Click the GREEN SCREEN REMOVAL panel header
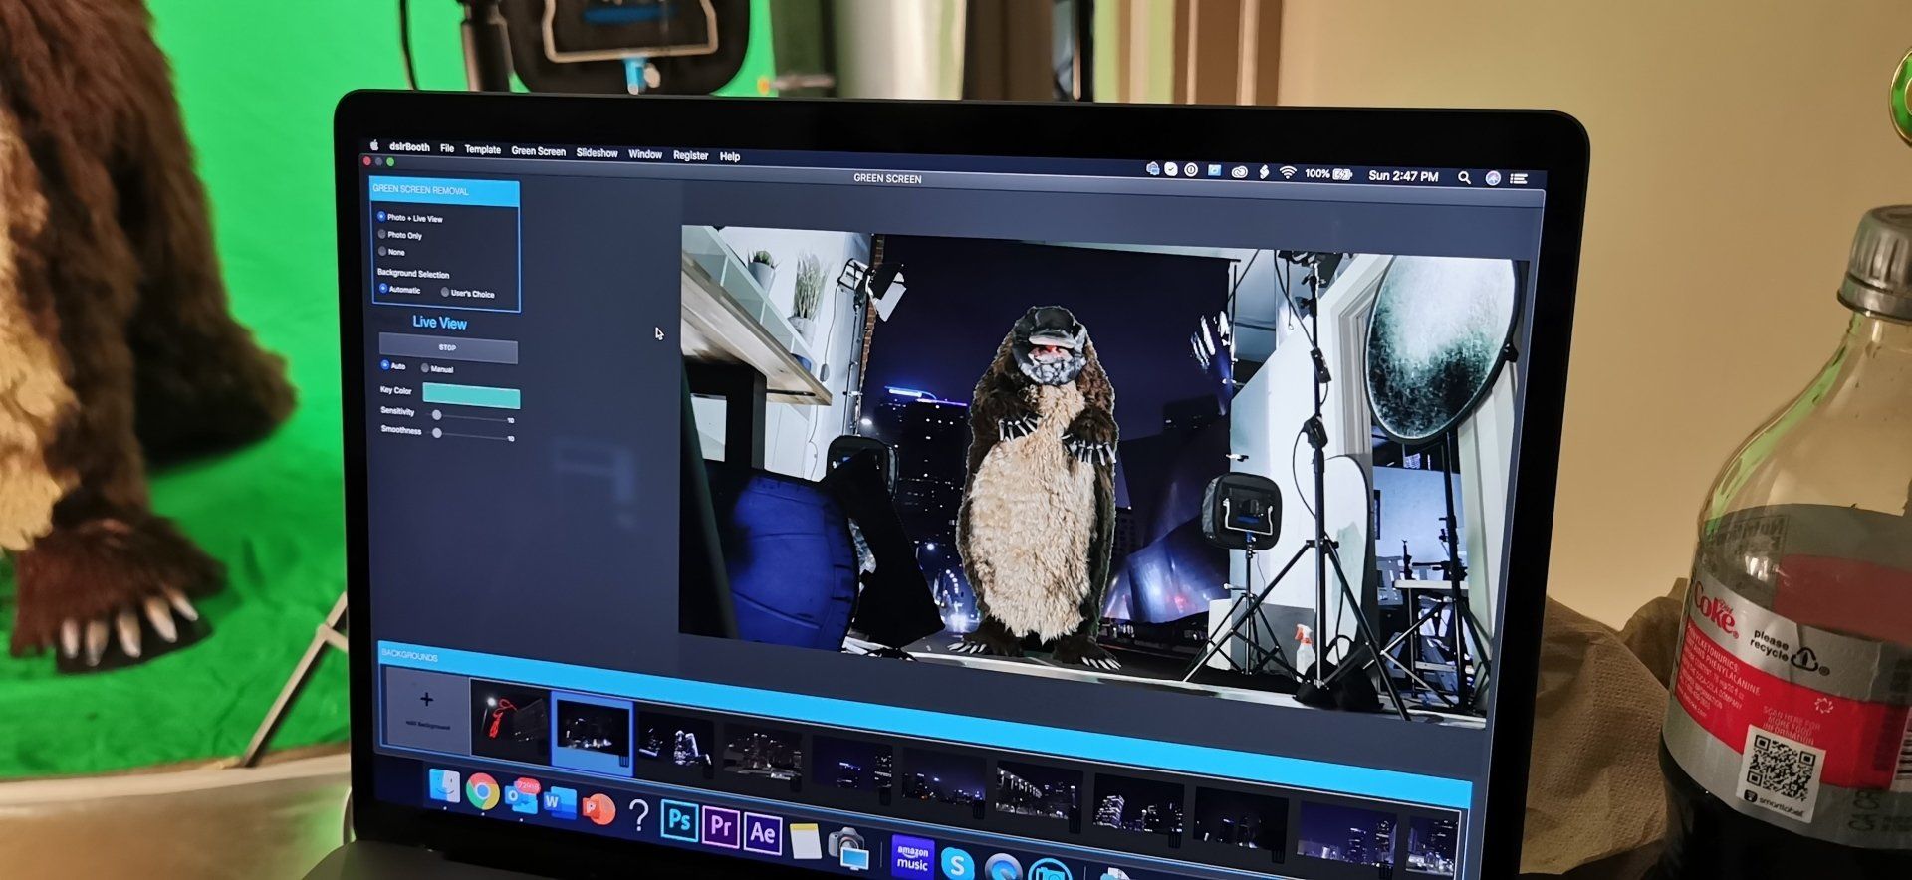Screen dimensions: 1912x880 pos(444,192)
